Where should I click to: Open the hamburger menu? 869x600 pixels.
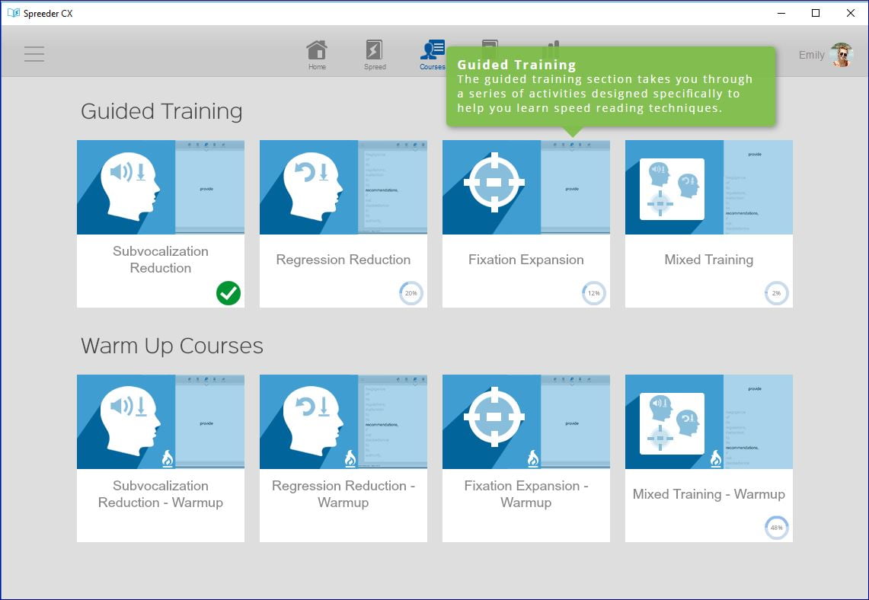click(x=34, y=54)
